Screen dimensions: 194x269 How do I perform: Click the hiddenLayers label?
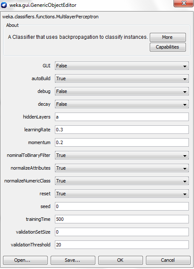pyautogui.click(x=37, y=117)
